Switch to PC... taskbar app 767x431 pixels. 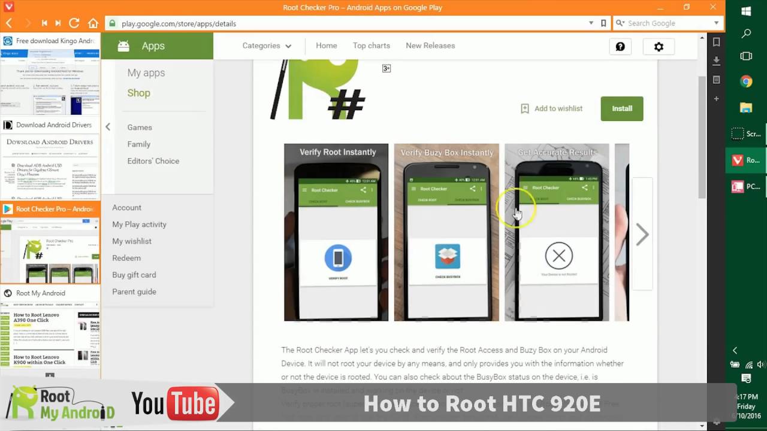point(746,187)
